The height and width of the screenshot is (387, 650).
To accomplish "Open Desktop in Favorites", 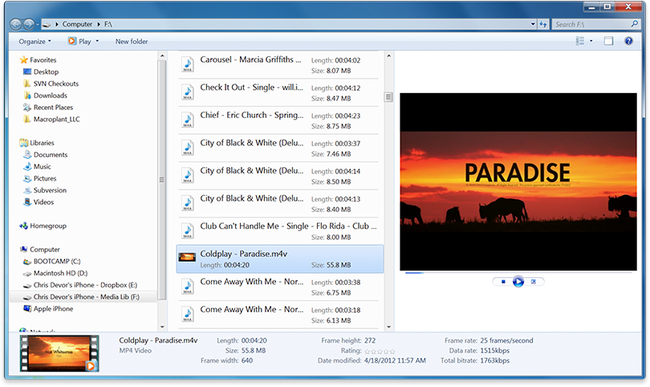I will tap(41, 71).
